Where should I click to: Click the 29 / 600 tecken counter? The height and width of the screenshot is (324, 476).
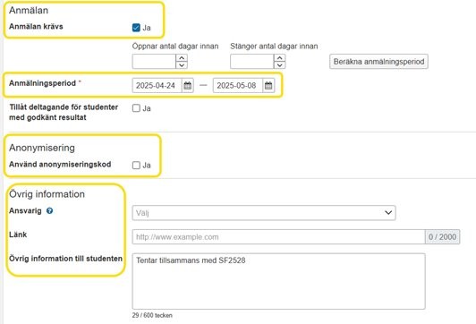point(152,316)
